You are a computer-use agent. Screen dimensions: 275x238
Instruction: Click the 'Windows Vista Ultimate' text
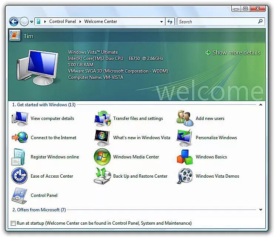[93, 52]
